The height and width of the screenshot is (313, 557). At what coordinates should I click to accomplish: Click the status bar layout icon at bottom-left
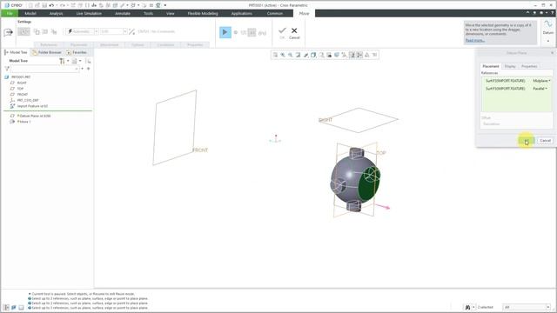click(6, 307)
